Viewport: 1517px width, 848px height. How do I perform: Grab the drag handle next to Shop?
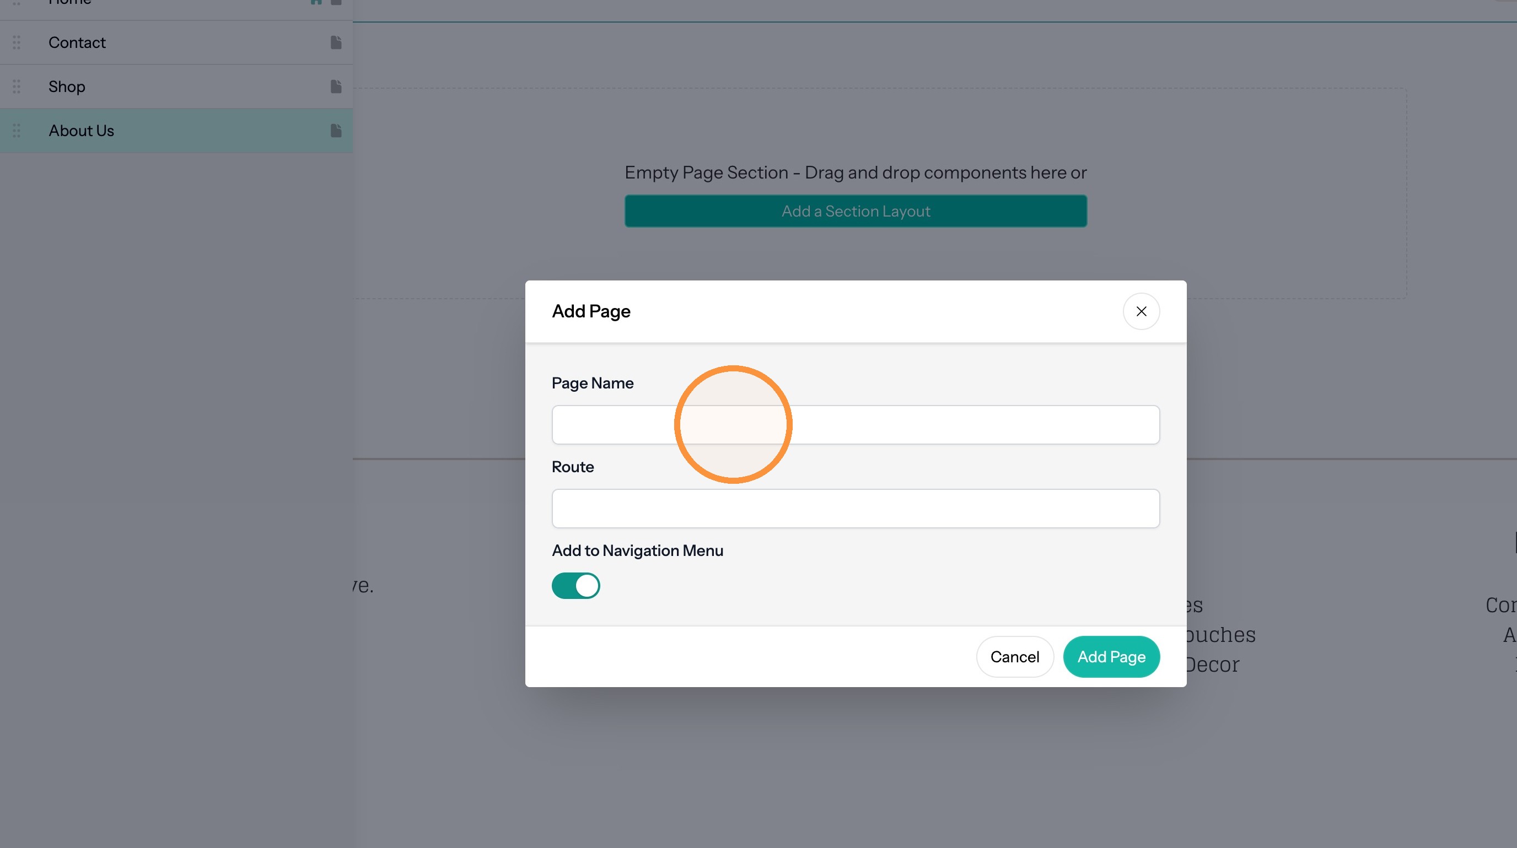pos(17,87)
